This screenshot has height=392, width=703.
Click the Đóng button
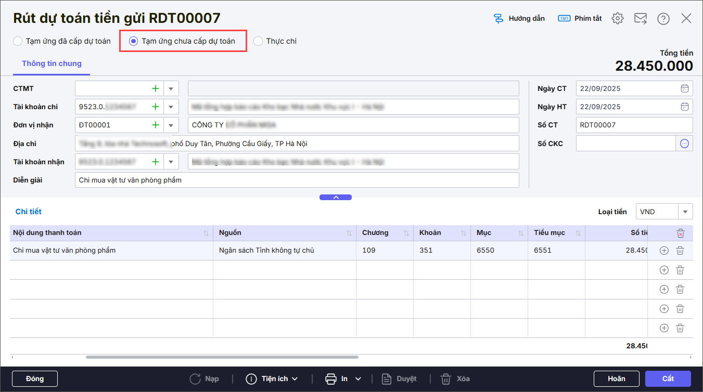(x=35, y=378)
